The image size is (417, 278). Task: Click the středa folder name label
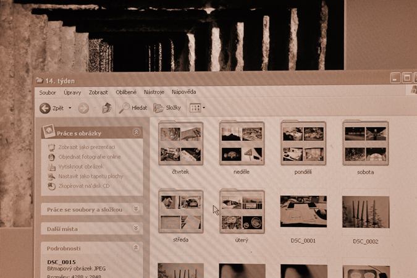(x=180, y=240)
